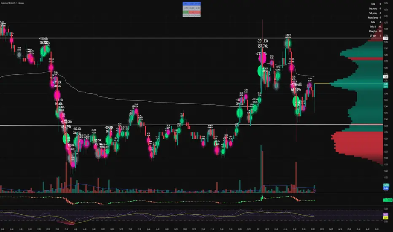This screenshot has height=232, width=393.
Task: Select the Neutral proxy stats row
Action: (375, 18)
